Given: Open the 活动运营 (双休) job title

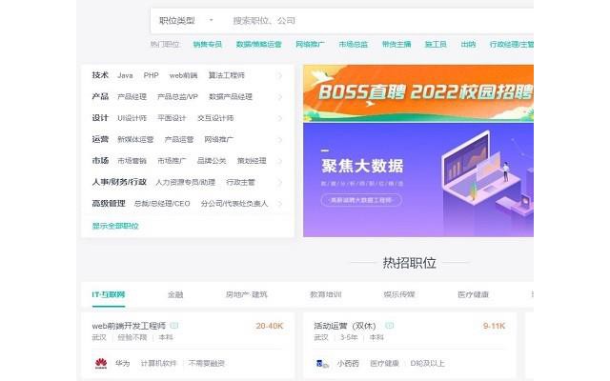Looking at the screenshot, I should (345, 326).
